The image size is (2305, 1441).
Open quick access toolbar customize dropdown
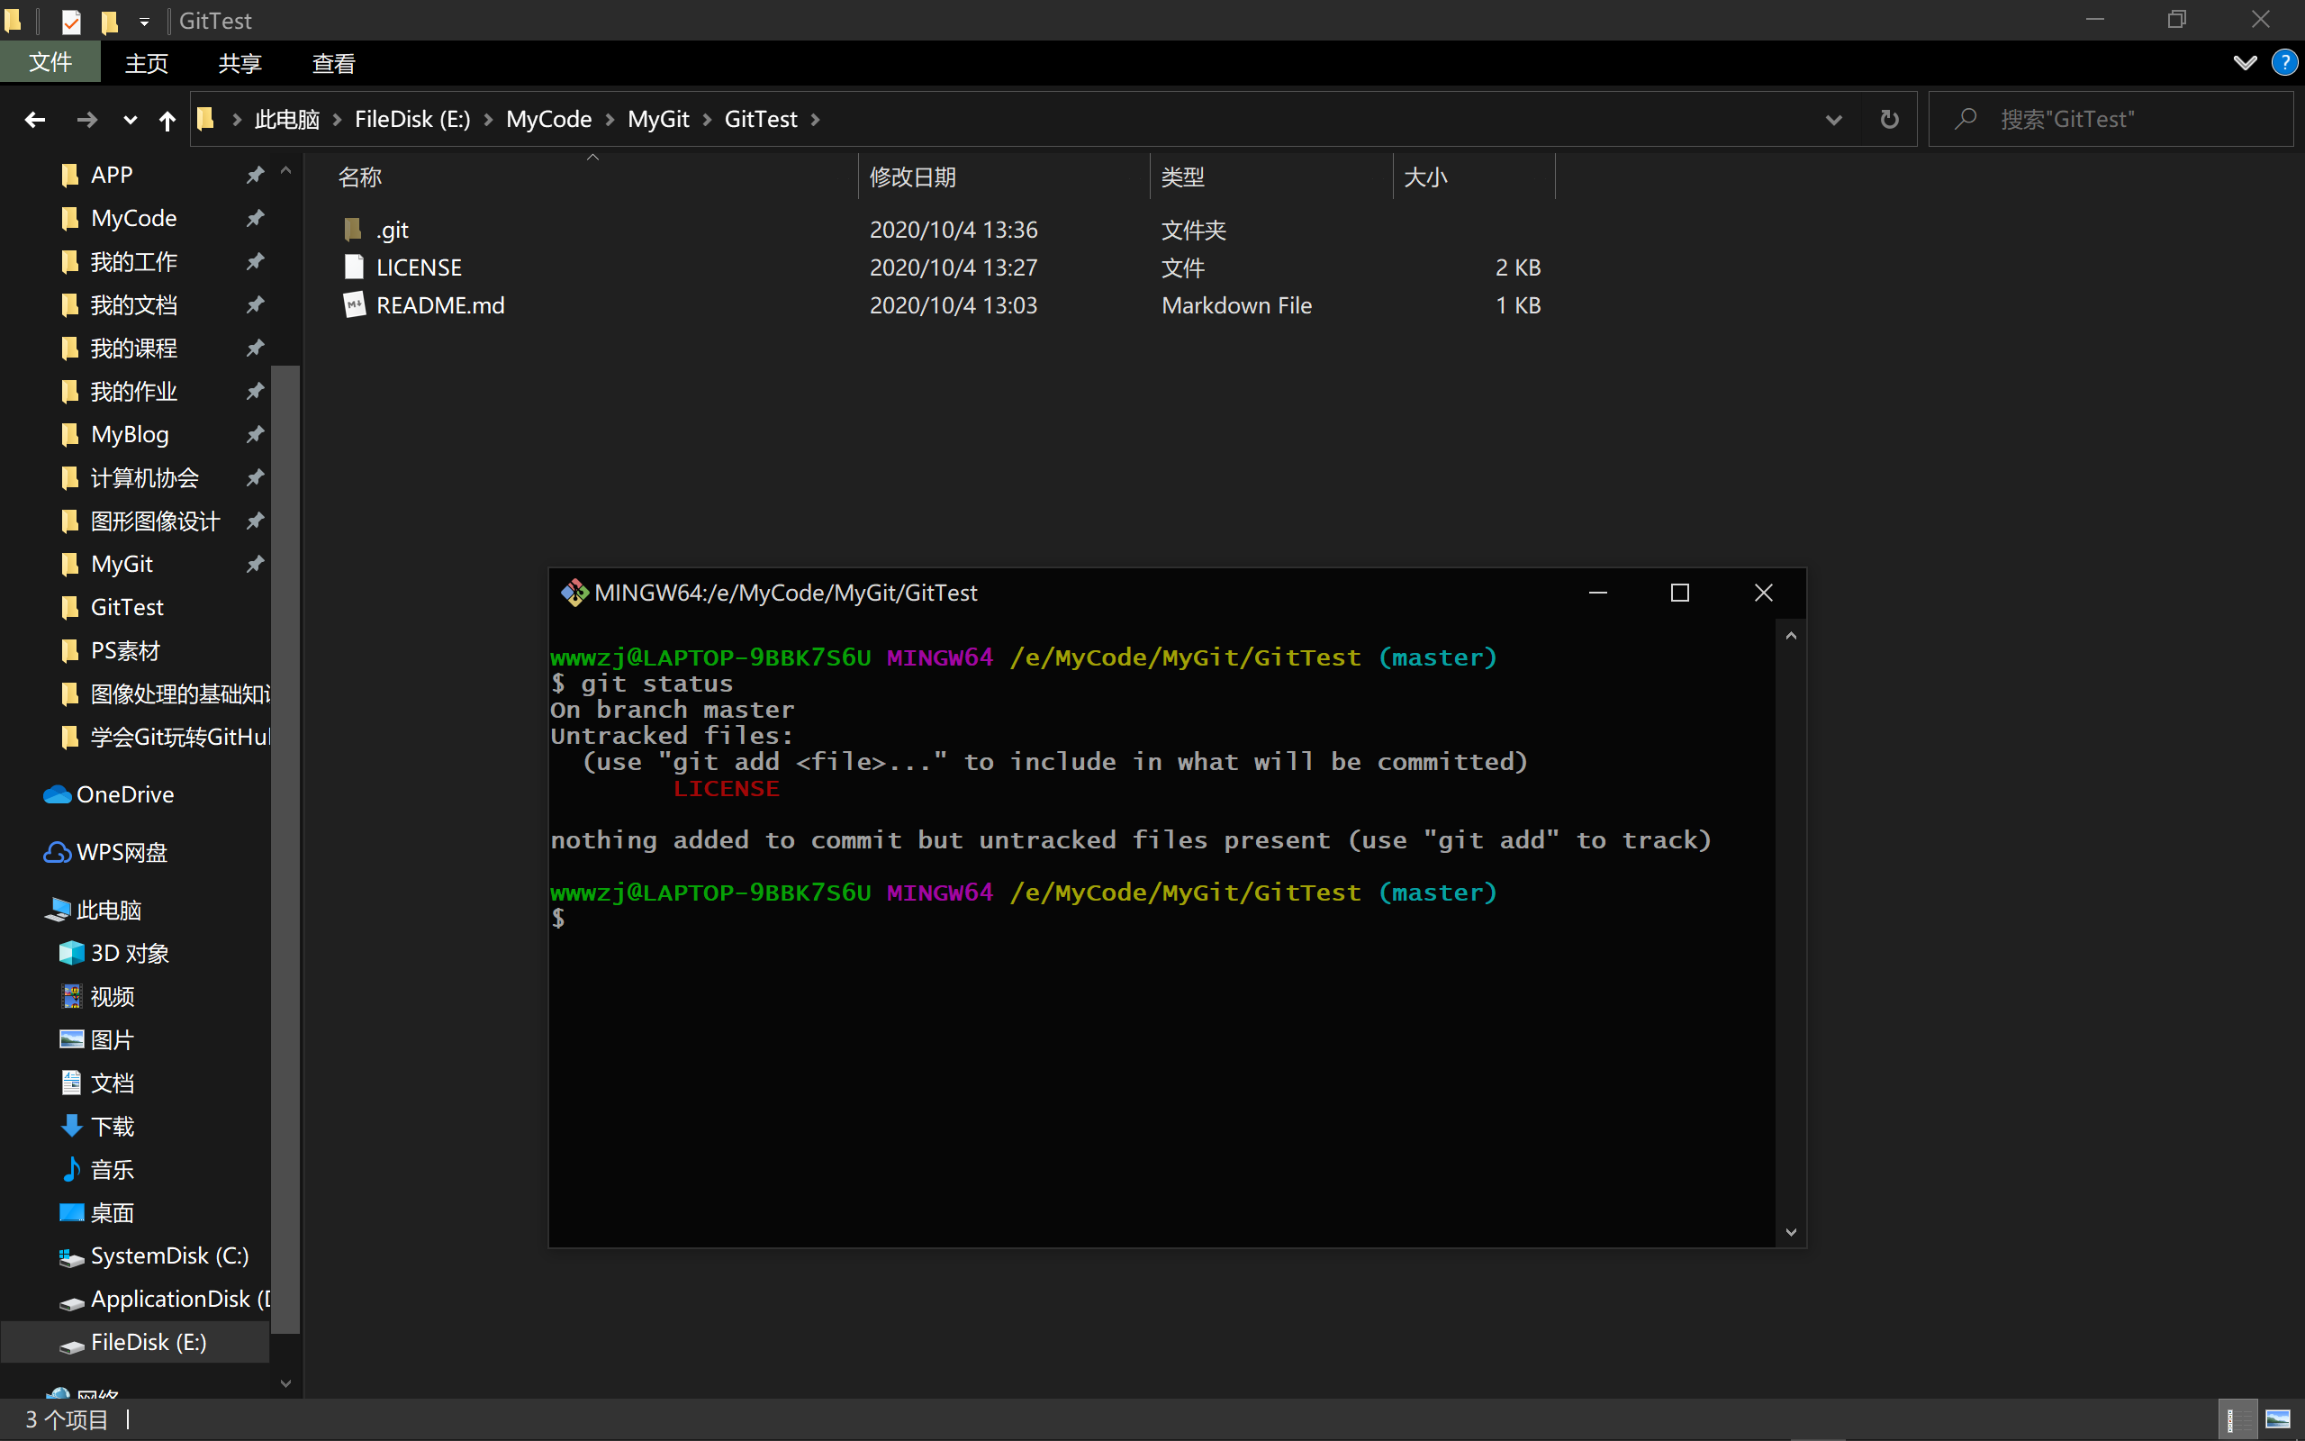(144, 21)
